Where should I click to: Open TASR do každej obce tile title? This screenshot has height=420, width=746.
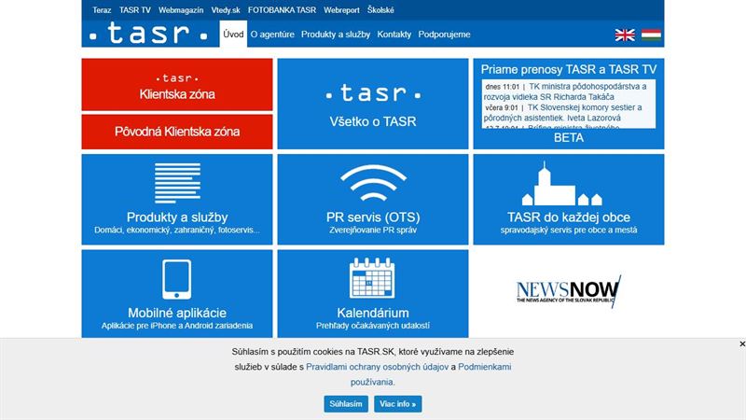(569, 217)
